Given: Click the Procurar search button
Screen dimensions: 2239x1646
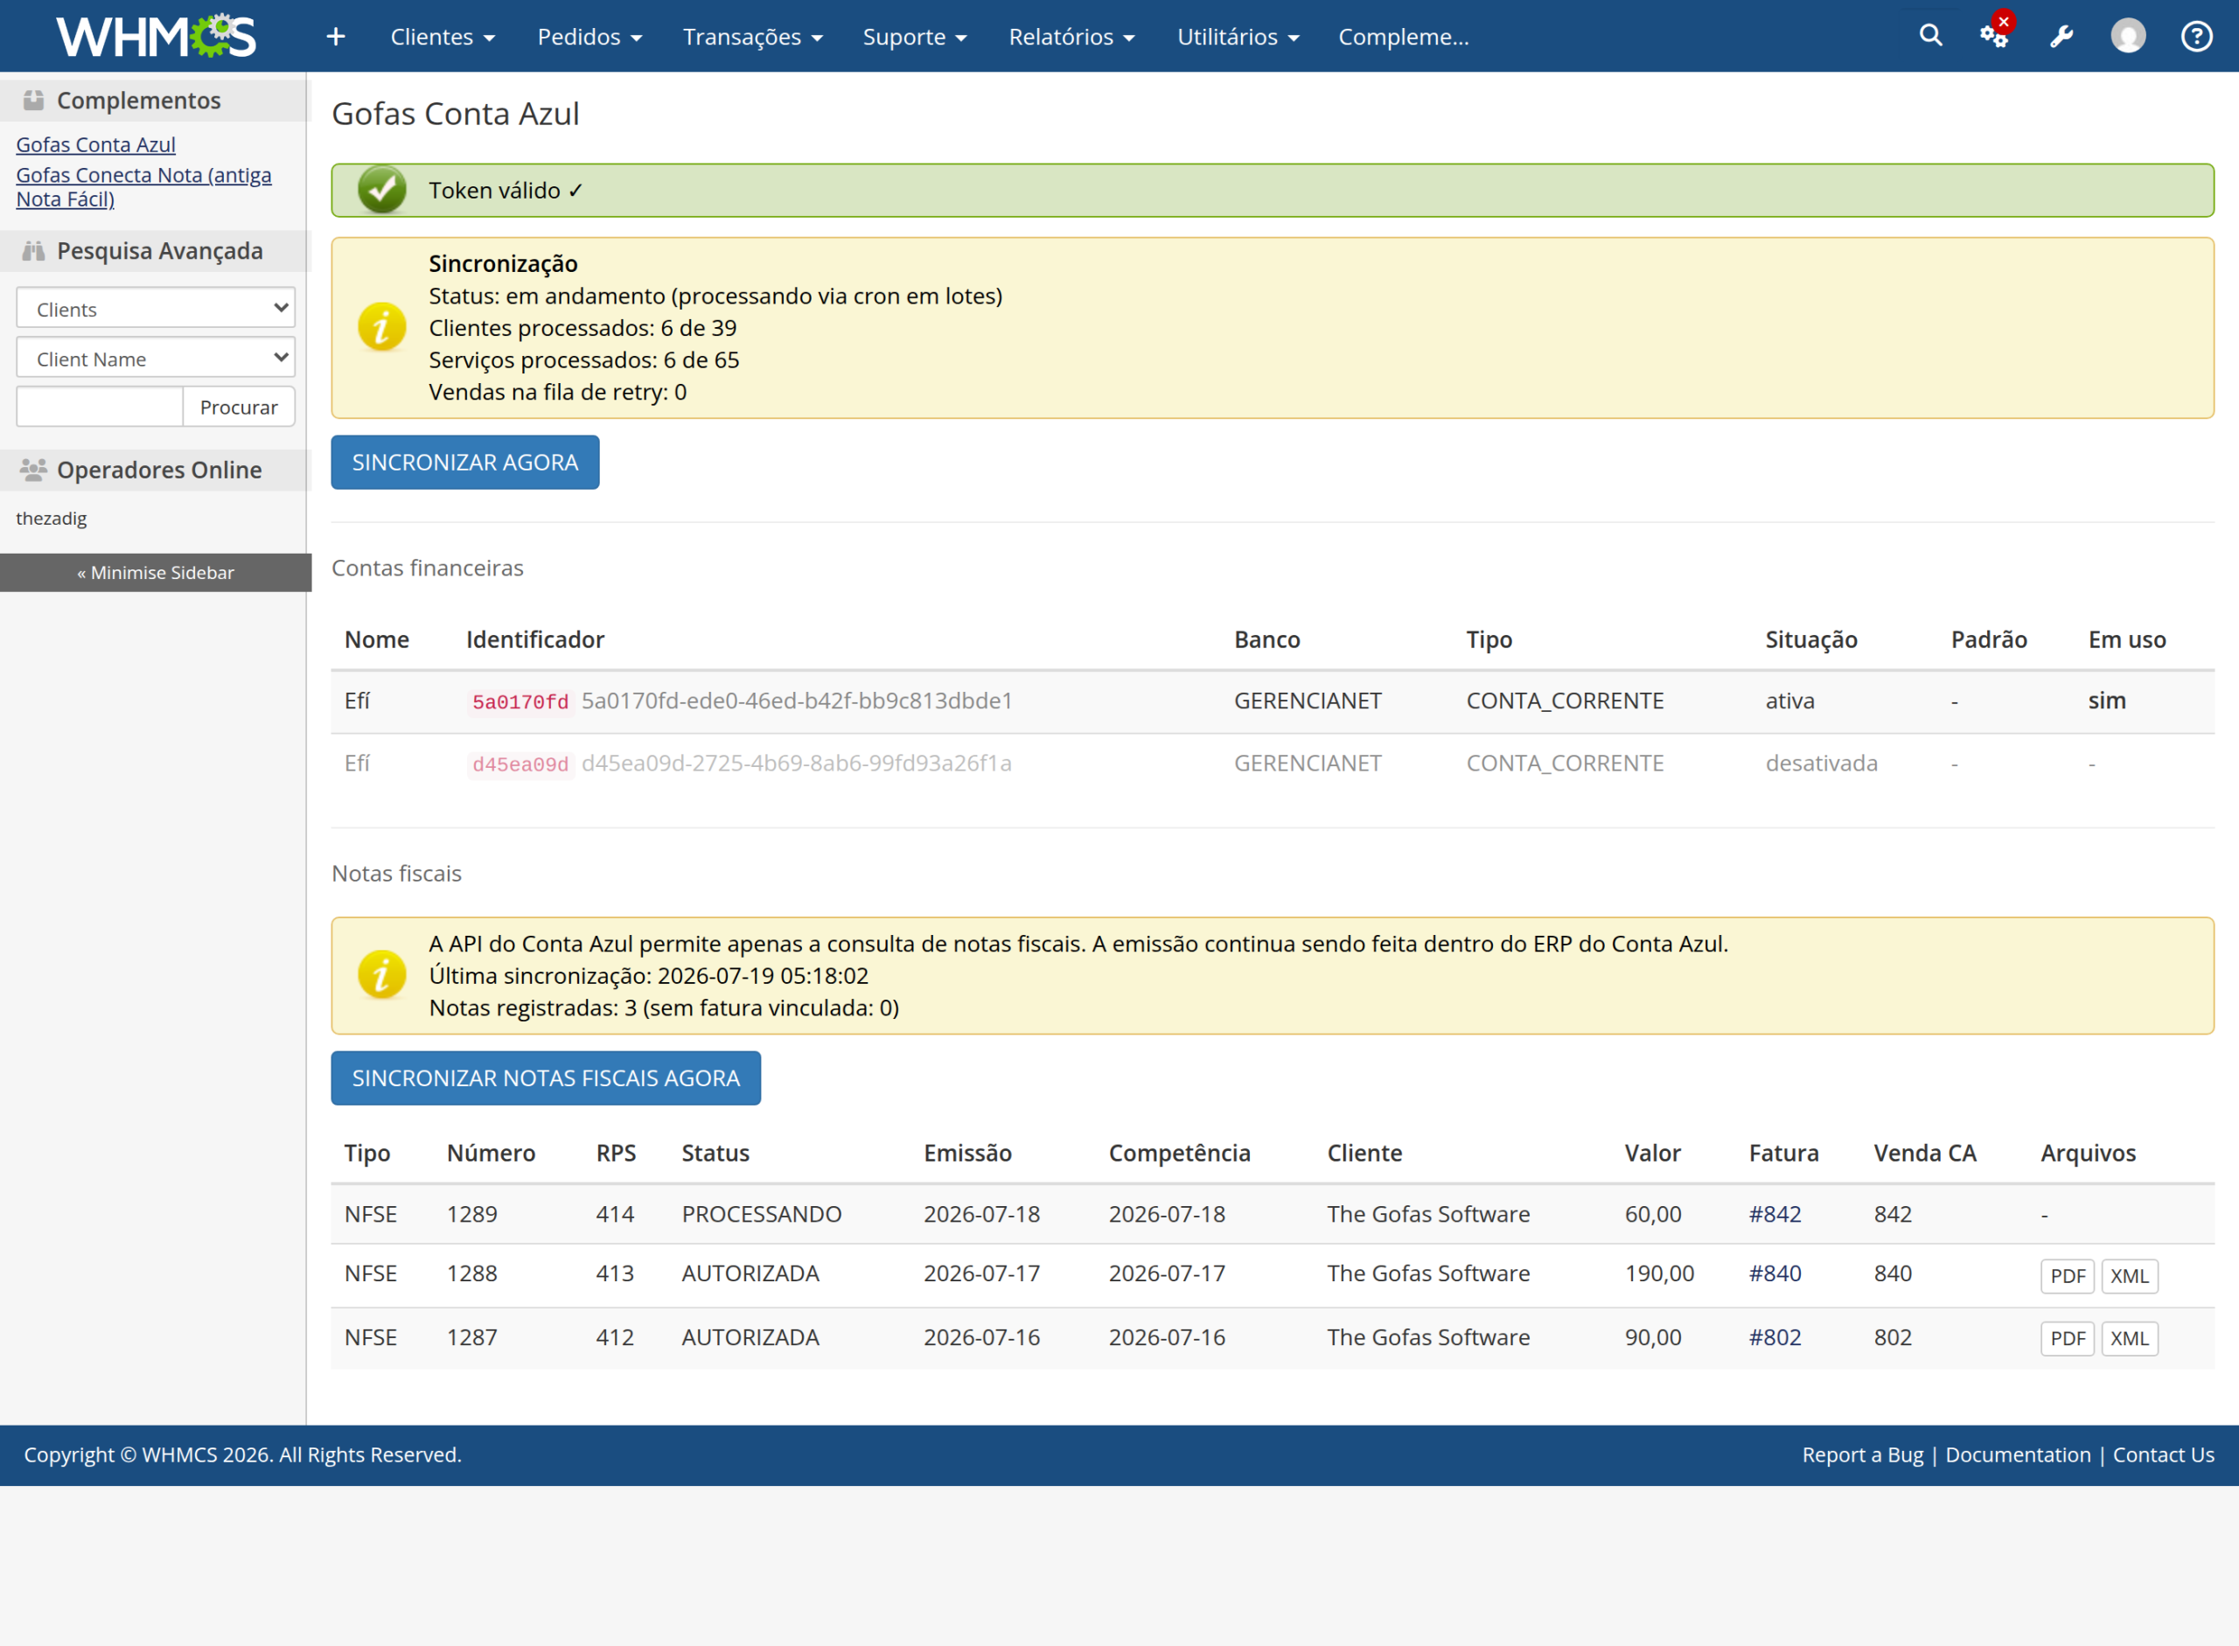Looking at the screenshot, I should (x=239, y=407).
